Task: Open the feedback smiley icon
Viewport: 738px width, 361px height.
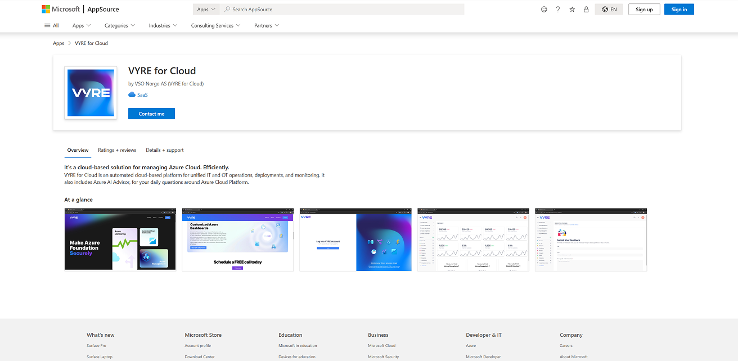Action: 543,9
